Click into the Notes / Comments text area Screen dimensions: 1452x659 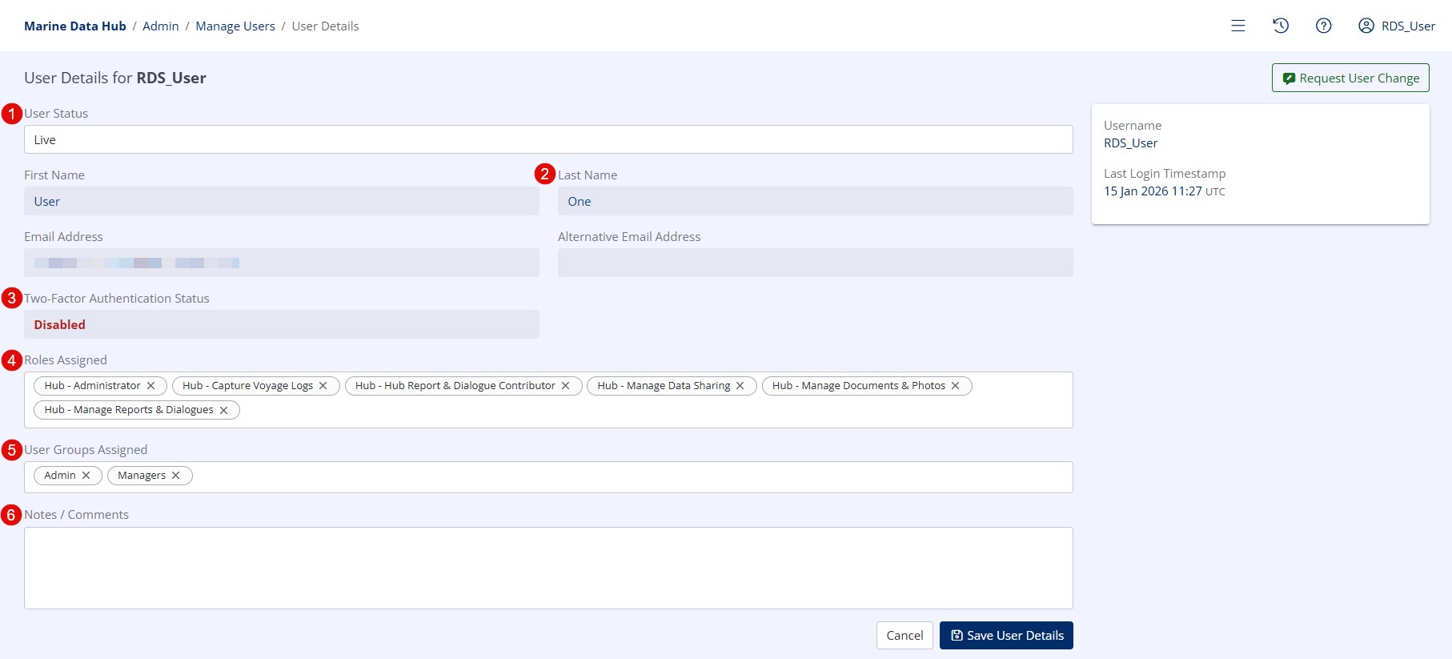[548, 568]
